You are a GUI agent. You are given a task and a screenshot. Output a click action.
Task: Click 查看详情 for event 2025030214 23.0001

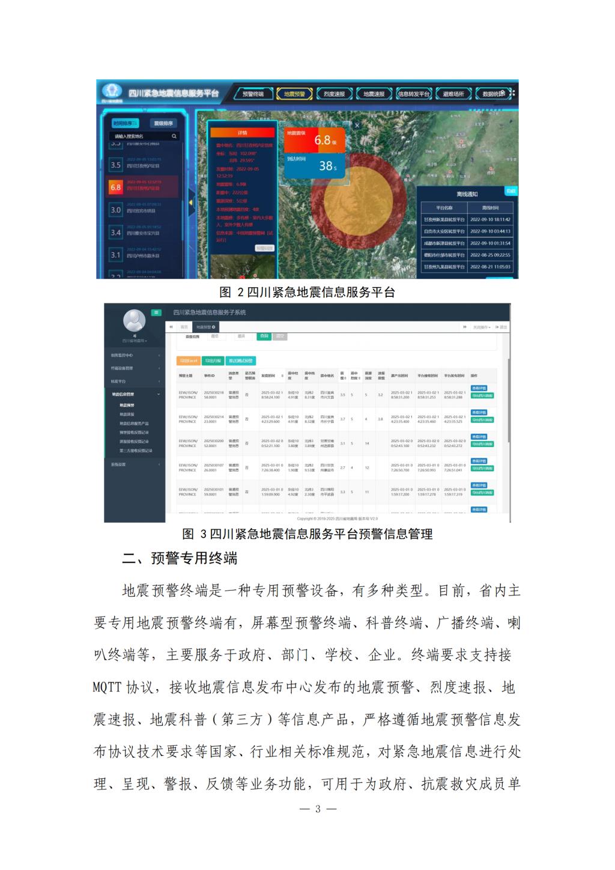click(479, 412)
